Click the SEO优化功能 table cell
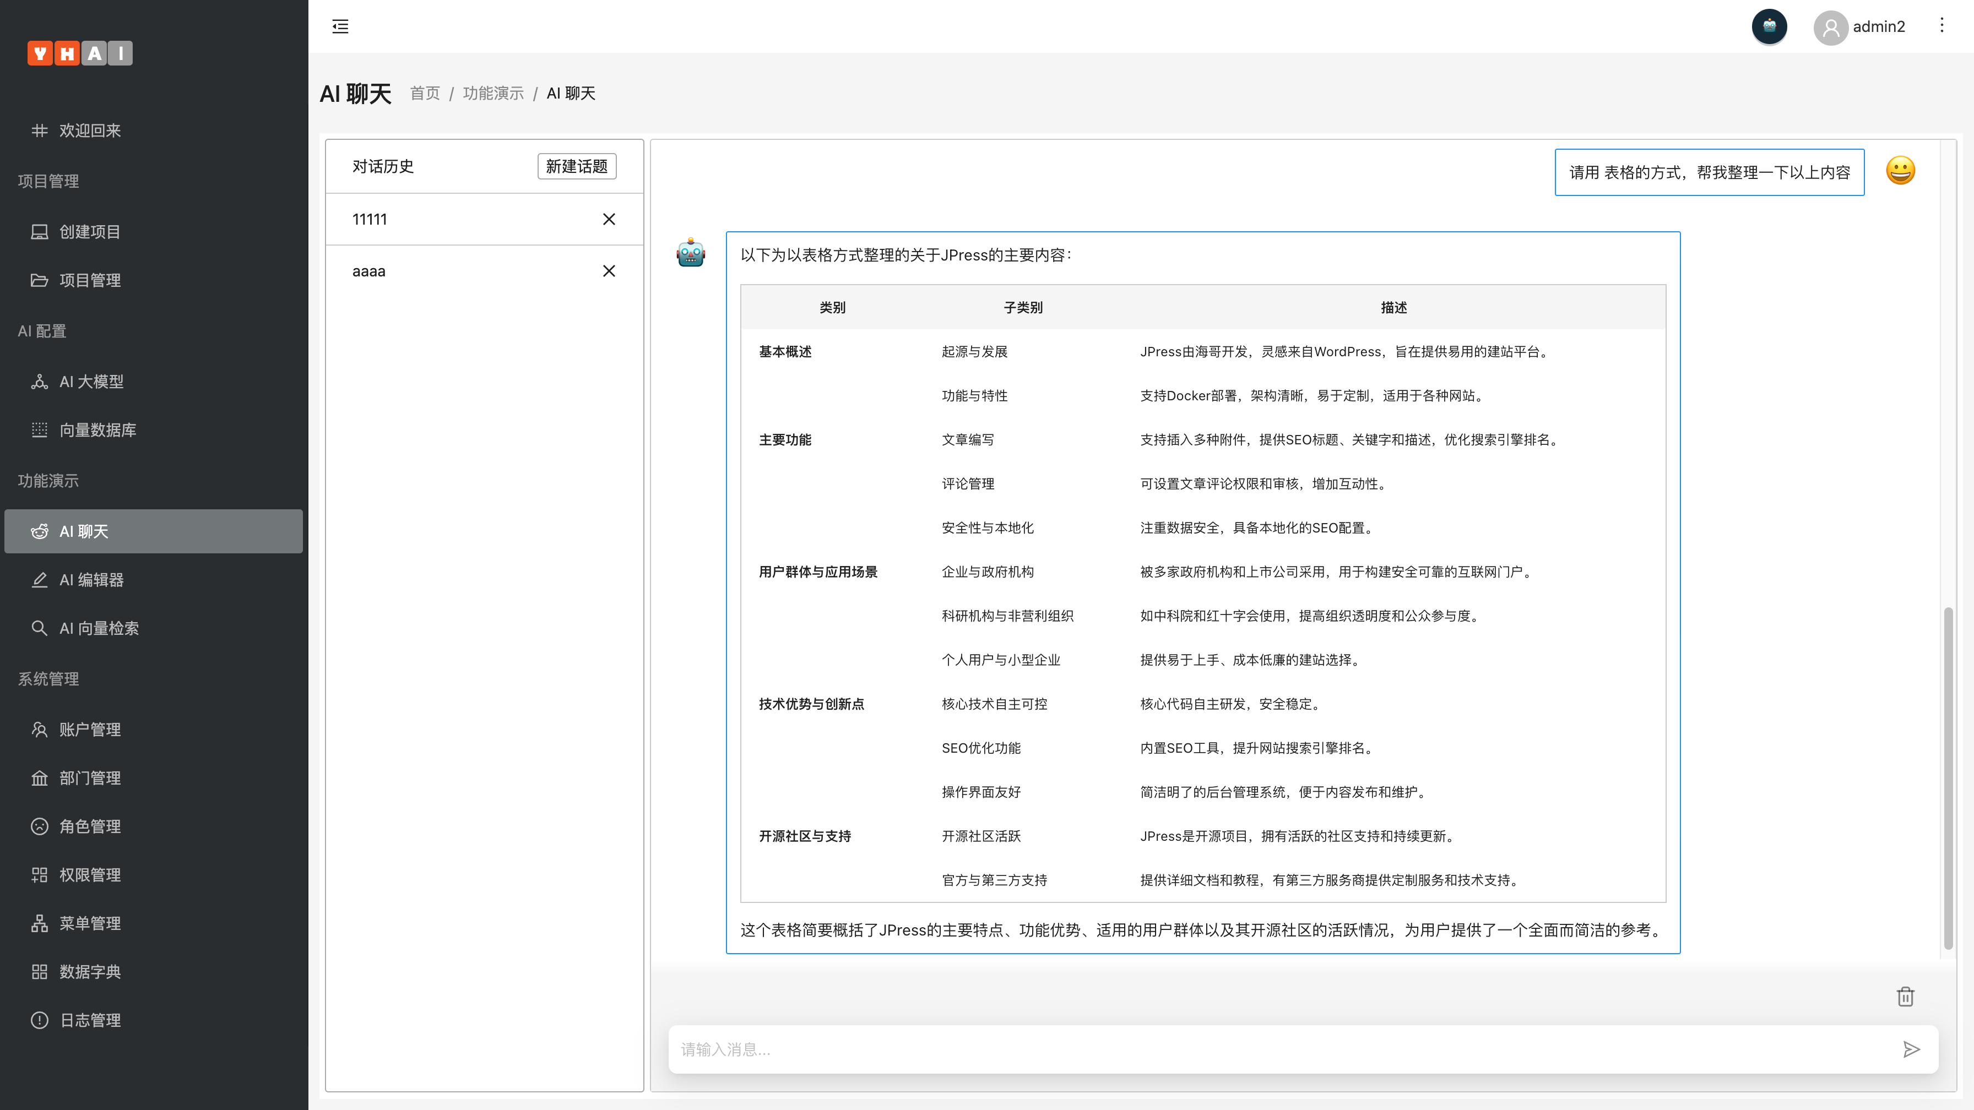1974x1110 pixels. click(x=981, y=748)
